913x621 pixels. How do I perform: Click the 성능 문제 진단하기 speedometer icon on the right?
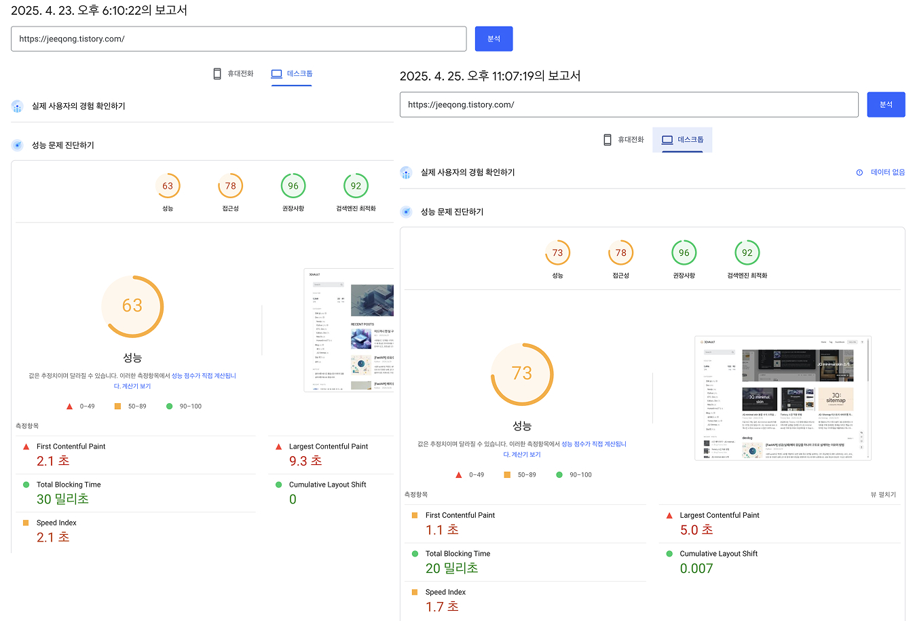406,211
